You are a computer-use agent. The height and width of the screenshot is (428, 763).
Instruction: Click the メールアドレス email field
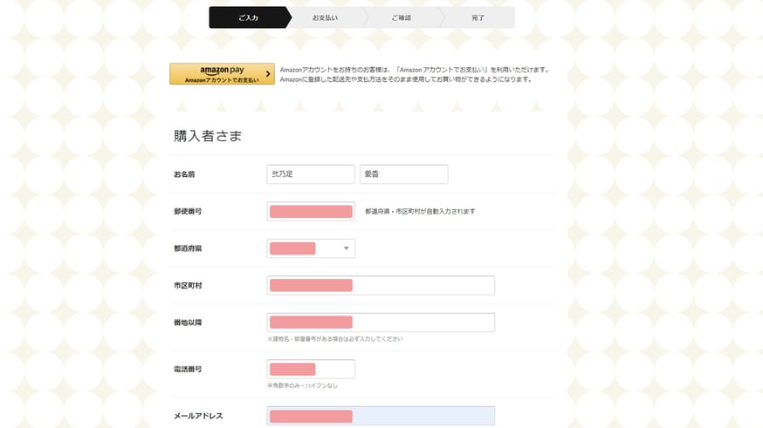coord(381,416)
